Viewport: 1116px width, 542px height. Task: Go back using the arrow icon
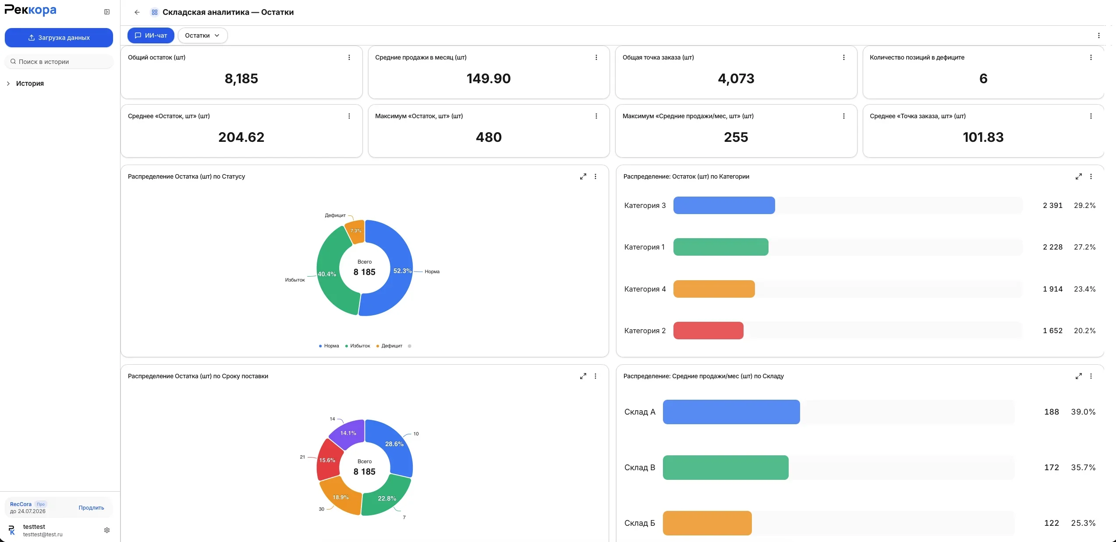pyautogui.click(x=137, y=12)
